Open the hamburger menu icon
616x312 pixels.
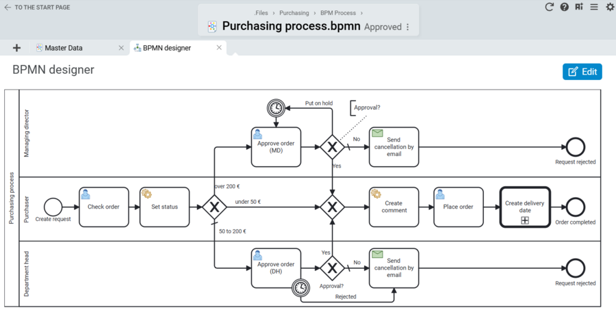tap(594, 7)
